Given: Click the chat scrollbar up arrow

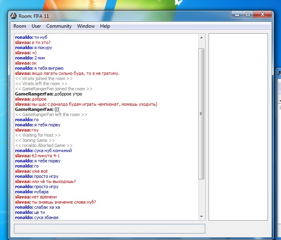Looking at the screenshot, I should pyautogui.click(x=201, y=38).
